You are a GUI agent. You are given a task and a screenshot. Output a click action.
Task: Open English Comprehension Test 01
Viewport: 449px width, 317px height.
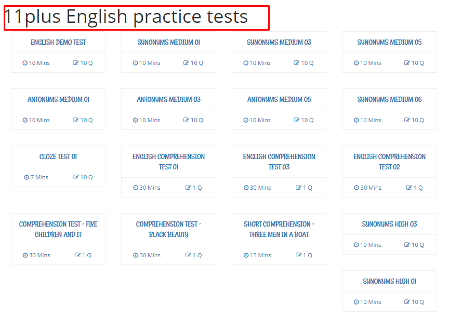tap(168, 162)
